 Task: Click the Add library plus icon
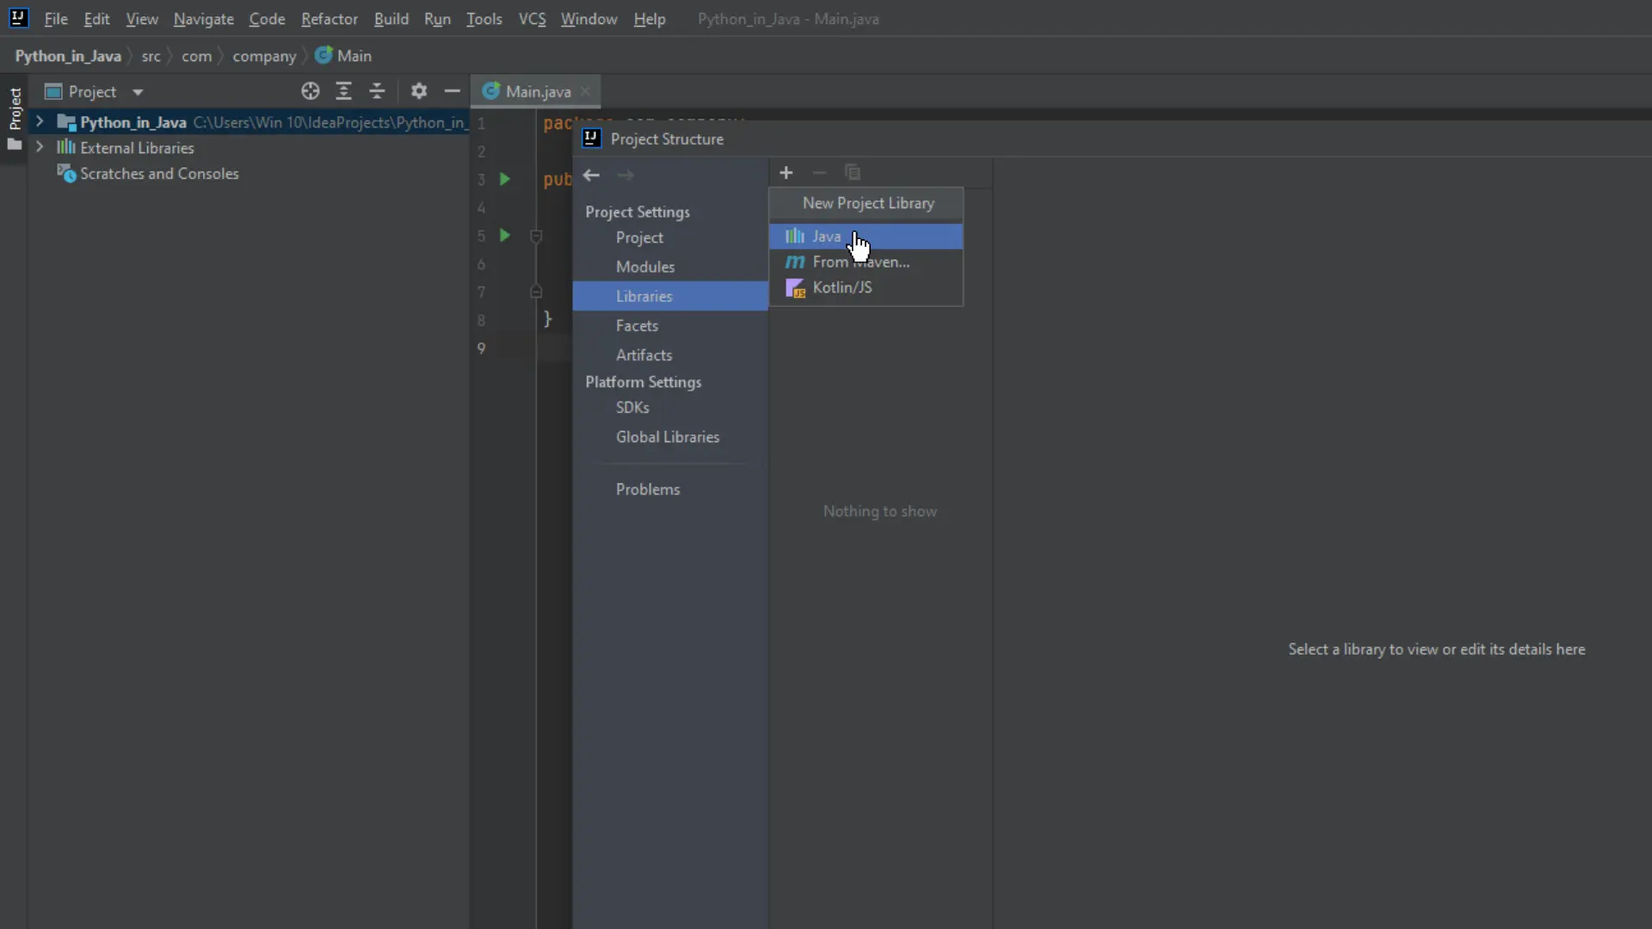click(x=786, y=171)
